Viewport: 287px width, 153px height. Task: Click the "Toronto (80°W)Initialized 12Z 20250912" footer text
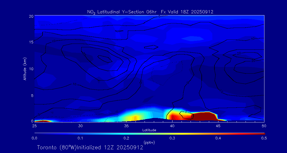point(90,147)
